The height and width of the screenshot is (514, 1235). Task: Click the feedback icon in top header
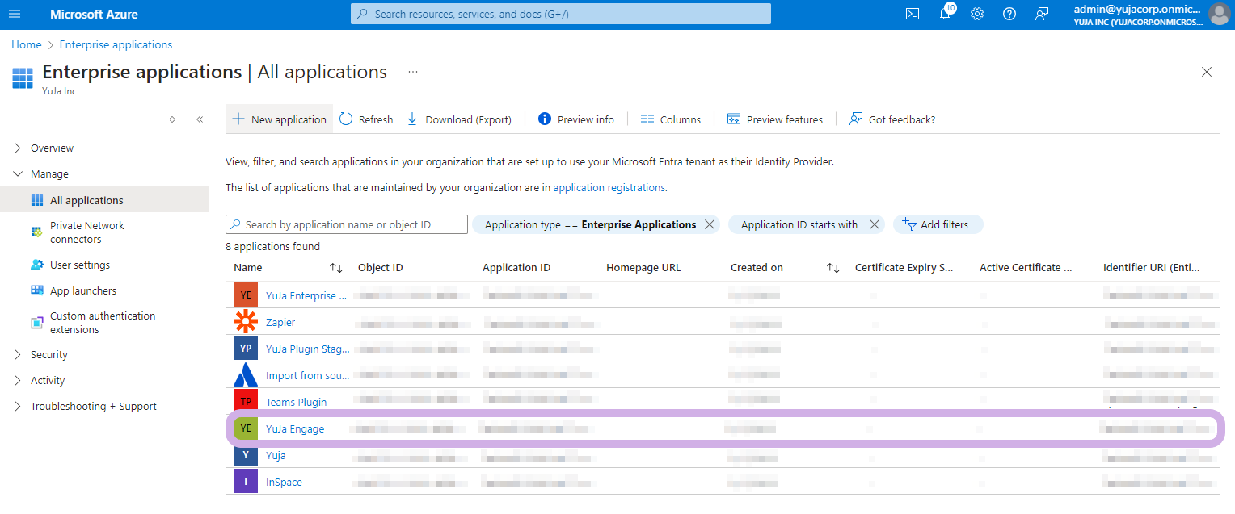(x=1042, y=14)
